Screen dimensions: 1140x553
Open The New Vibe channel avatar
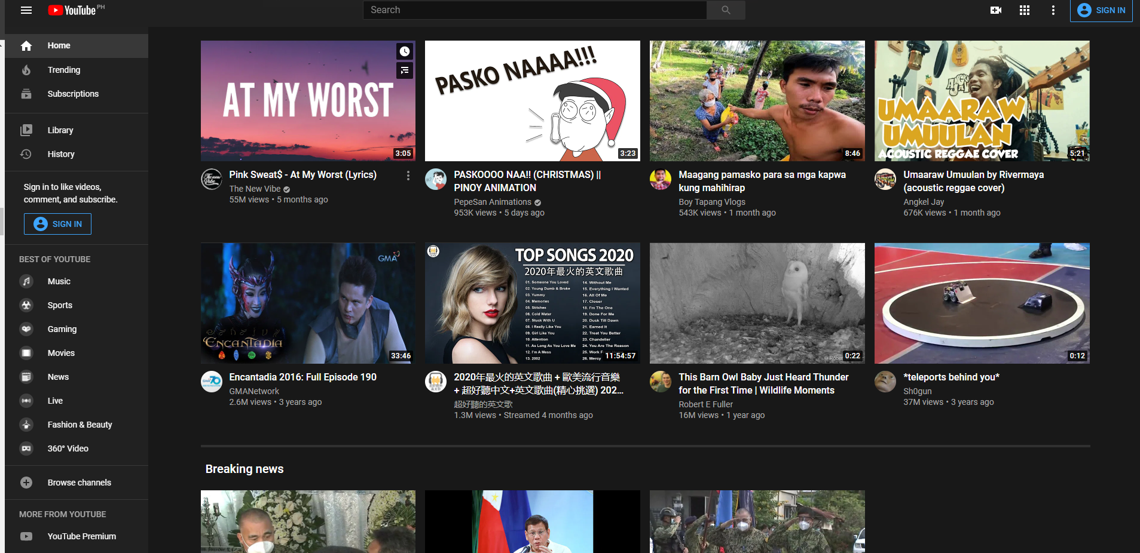(x=212, y=179)
